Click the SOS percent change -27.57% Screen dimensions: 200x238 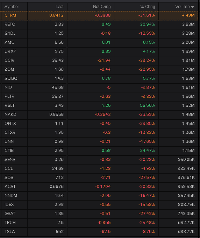pyautogui.click(x=147, y=177)
